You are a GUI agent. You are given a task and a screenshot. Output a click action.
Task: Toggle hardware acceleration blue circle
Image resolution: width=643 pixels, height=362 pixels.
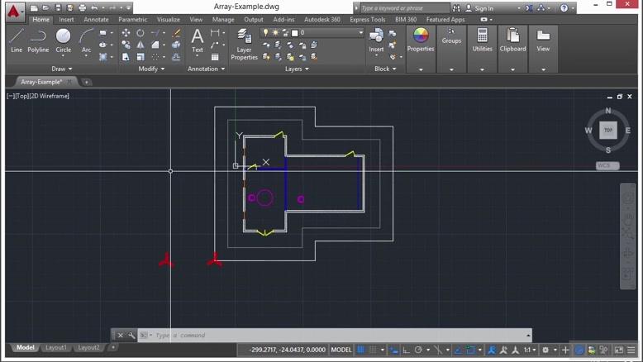coord(579,350)
